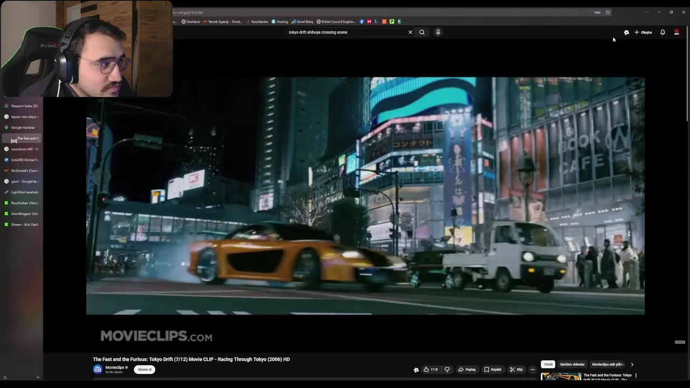This screenshot has width=690, height=388.
Task: Open the sidebar downloads icon at bottom
Action: (5, 377)
